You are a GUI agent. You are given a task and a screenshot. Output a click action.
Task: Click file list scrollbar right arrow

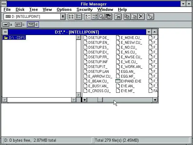click(x=155, y=100)
